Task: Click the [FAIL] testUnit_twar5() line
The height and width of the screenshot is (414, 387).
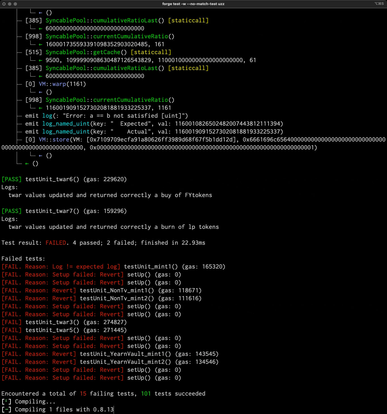Action: coord(64,330)
